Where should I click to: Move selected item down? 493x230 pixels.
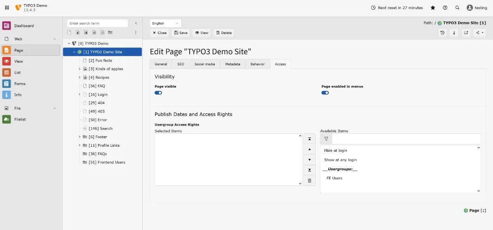click(309, 160)
